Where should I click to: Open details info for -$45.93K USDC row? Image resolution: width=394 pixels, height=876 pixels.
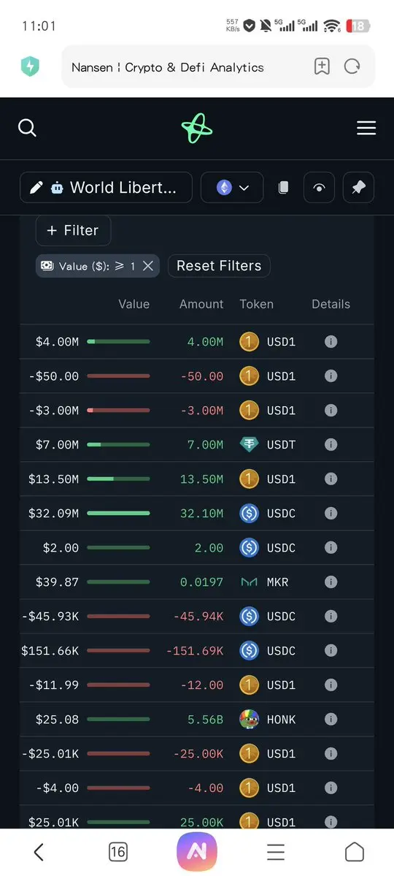pyautogui.click(x=331, y=616)
